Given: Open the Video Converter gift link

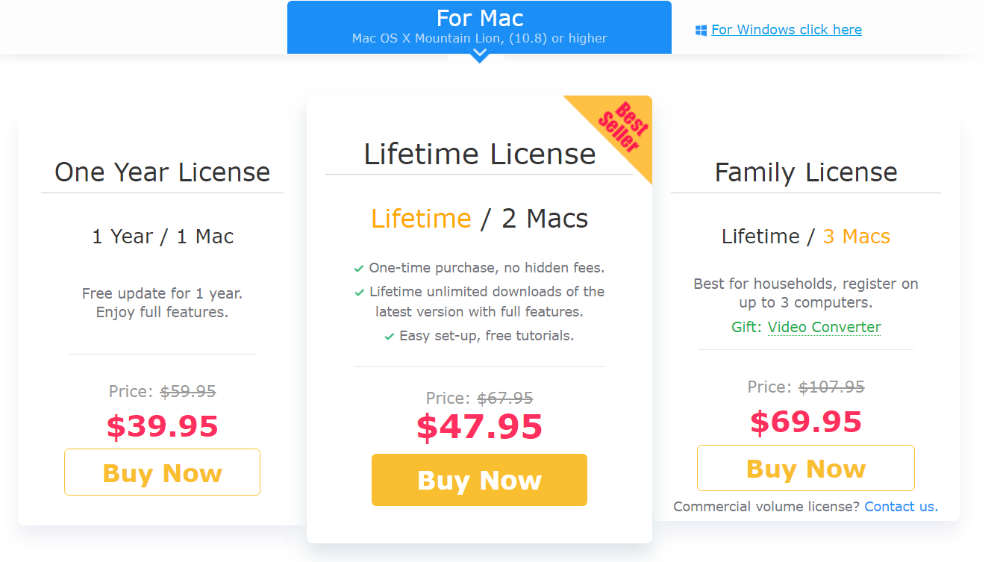Looking at the screenshot, I should click(824, 327).
